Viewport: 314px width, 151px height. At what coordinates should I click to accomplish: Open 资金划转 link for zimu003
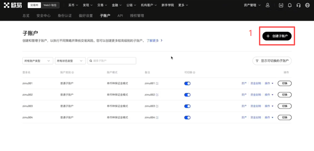point(256,106)
